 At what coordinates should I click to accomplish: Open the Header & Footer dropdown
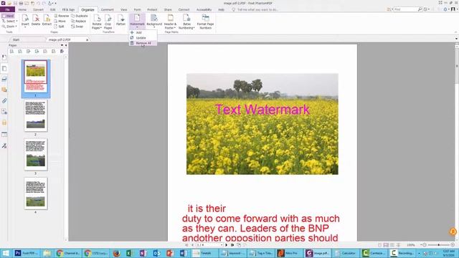(170, 21)
